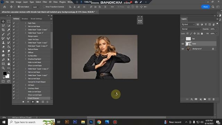Viewport: 222px width, 125px height.
Task: Toggle the Auto-Select checkbox
Action: click(19, 7)
